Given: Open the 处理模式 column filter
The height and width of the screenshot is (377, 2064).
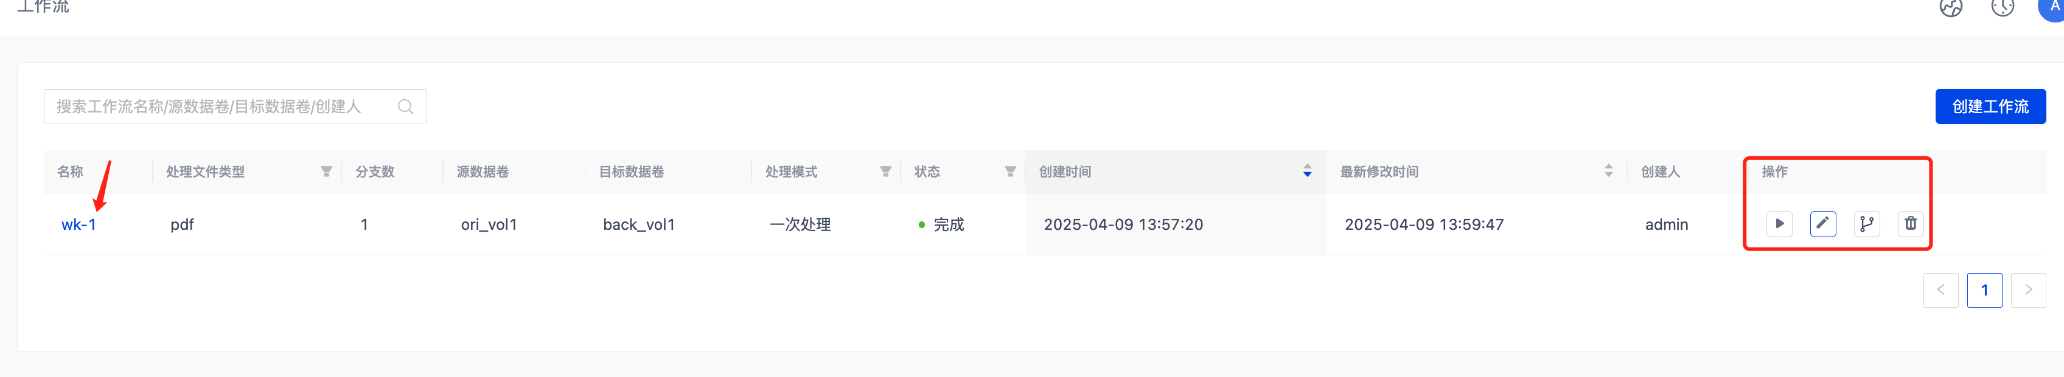Looking at the screenshot, I should click(x=885, y=171).
